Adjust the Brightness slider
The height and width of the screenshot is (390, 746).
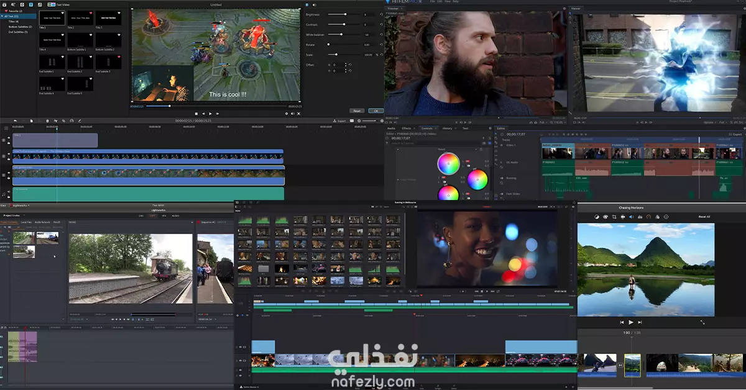click(344, 14)
